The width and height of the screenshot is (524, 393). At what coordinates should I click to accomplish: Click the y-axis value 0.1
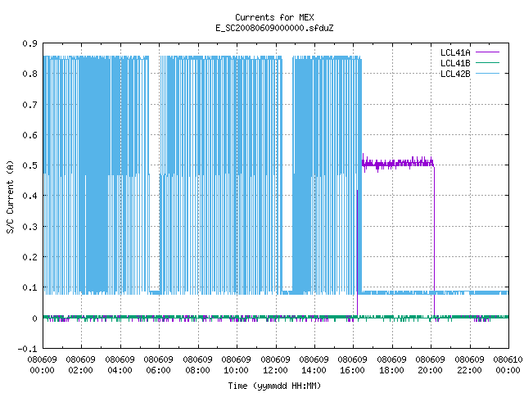[x=30, y=287]
